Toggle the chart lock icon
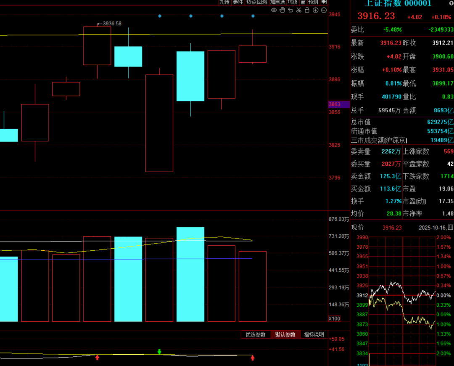The width and height of the screenshot is (454, 366). pyautogui.click(x=307, y=10)
